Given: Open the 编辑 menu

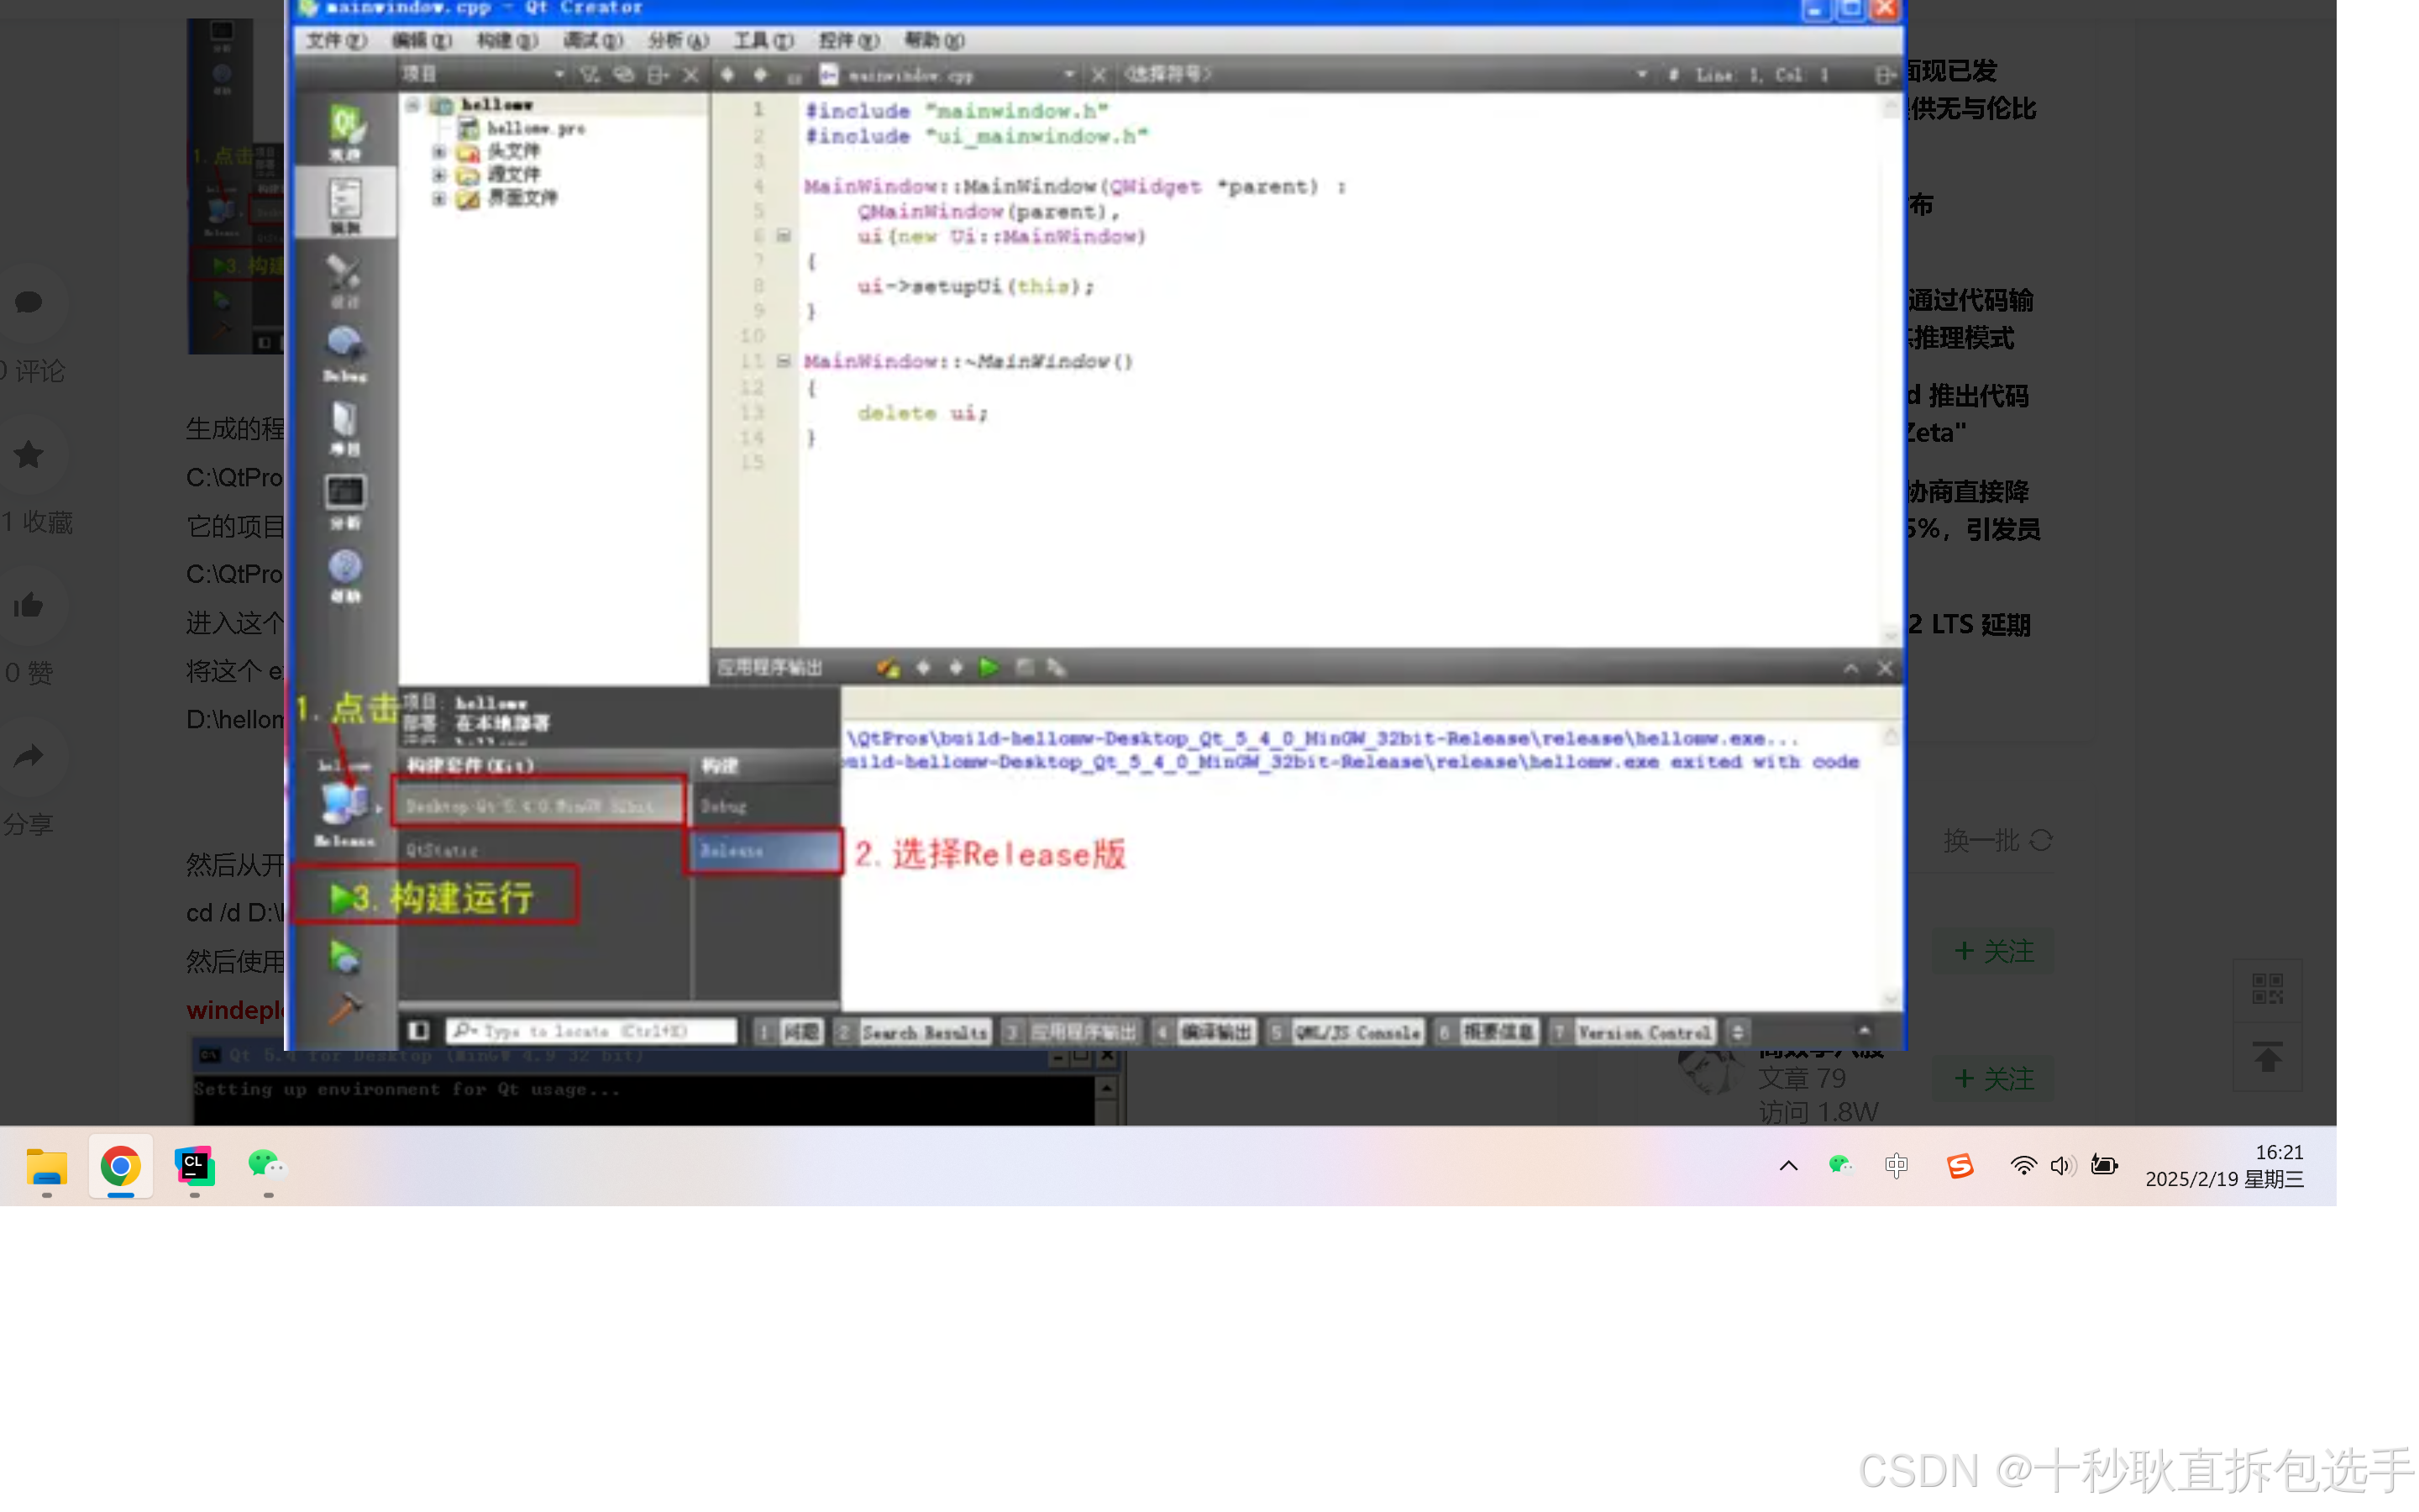Looking at the screenshot, I should click(422, 41).
